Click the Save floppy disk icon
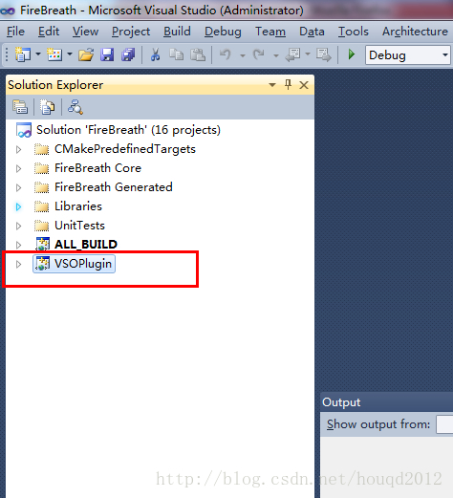Viewport: 453px width, 498px height. (107, 54)
